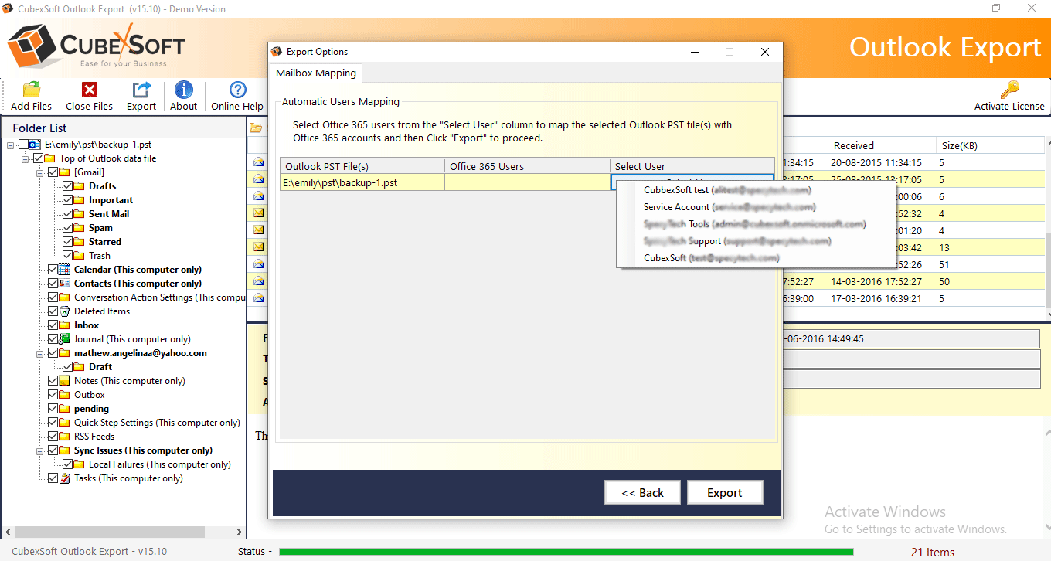
Task: Click the Add Files toolbar icon
Action: coord(32,90)
